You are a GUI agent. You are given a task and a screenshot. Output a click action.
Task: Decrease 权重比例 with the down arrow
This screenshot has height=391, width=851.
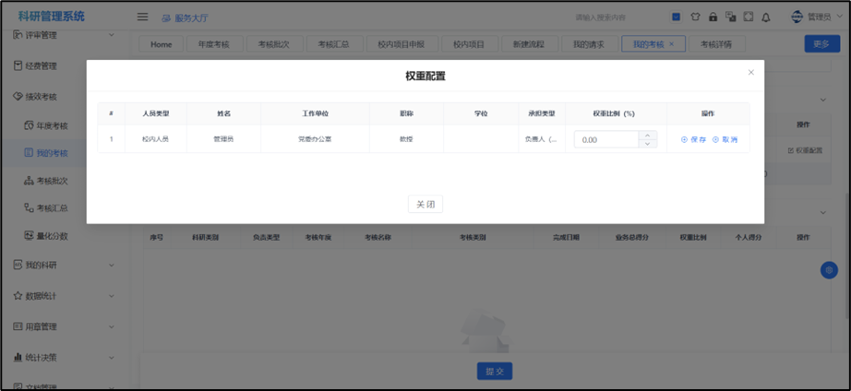pos(649,144)
